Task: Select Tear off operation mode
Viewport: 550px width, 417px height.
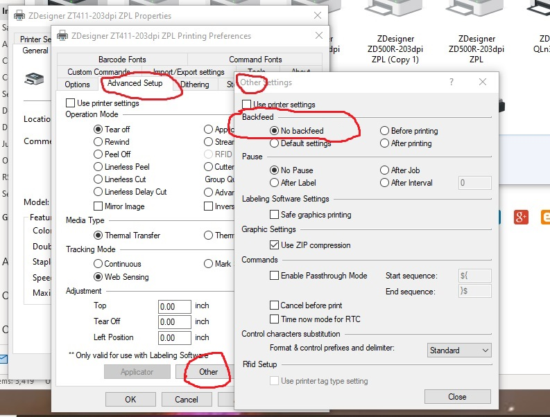Action: [98, 130]
